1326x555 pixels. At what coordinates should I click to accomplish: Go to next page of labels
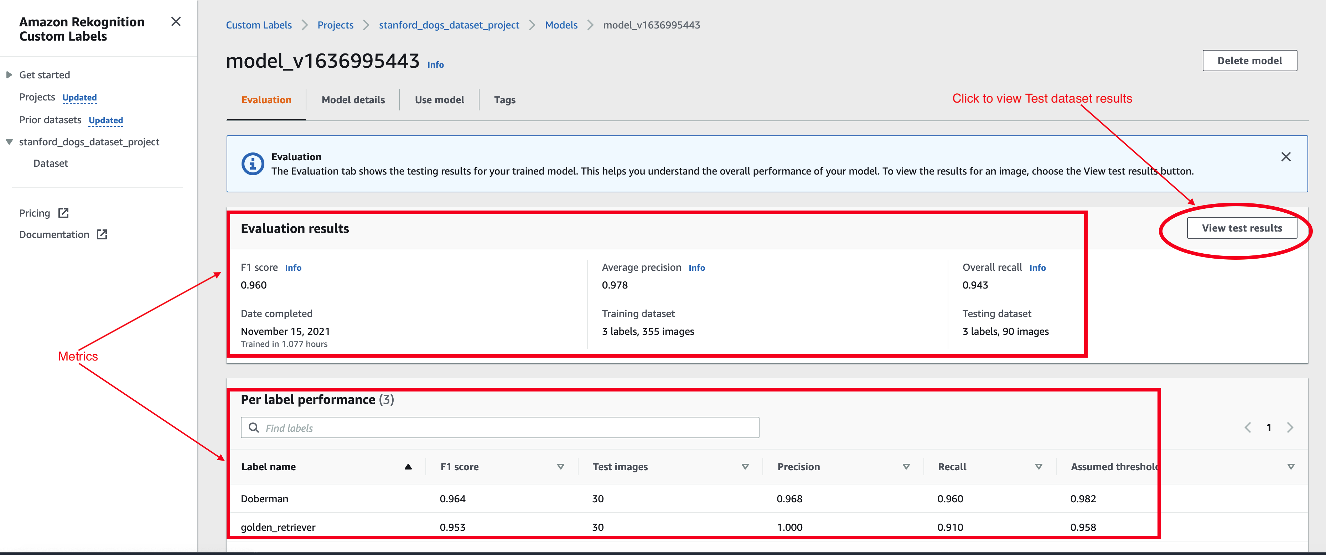click(1290, 428)
